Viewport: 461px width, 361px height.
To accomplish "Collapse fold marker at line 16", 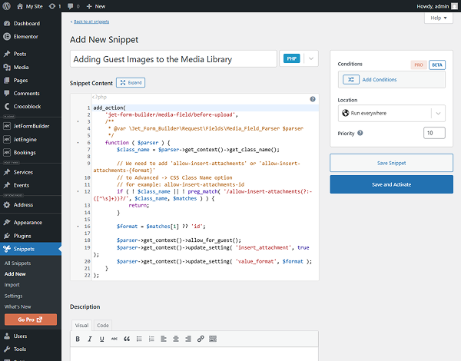I will [x=78, y=227].
